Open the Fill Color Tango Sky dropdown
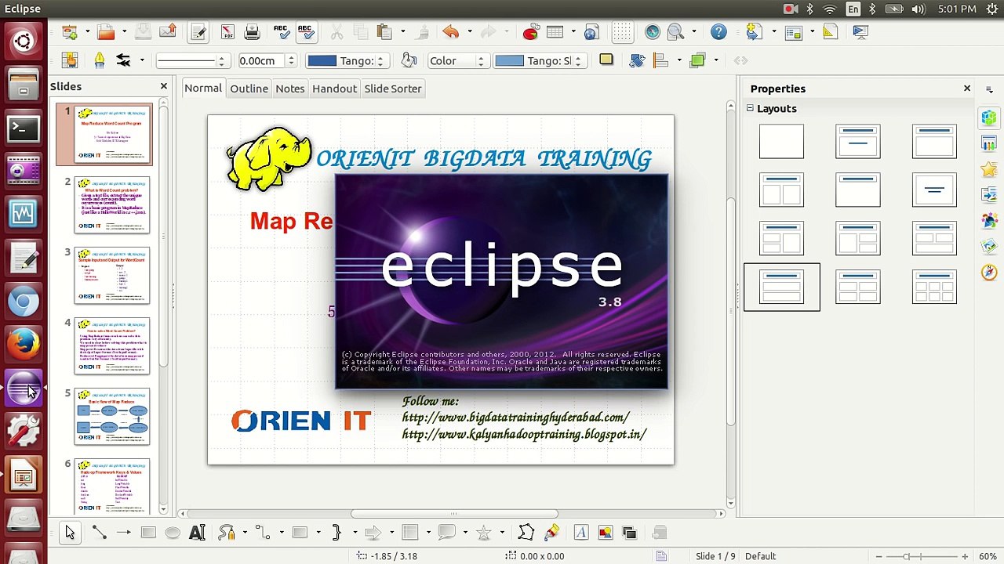1004x564 pixels. coord(540,60)
